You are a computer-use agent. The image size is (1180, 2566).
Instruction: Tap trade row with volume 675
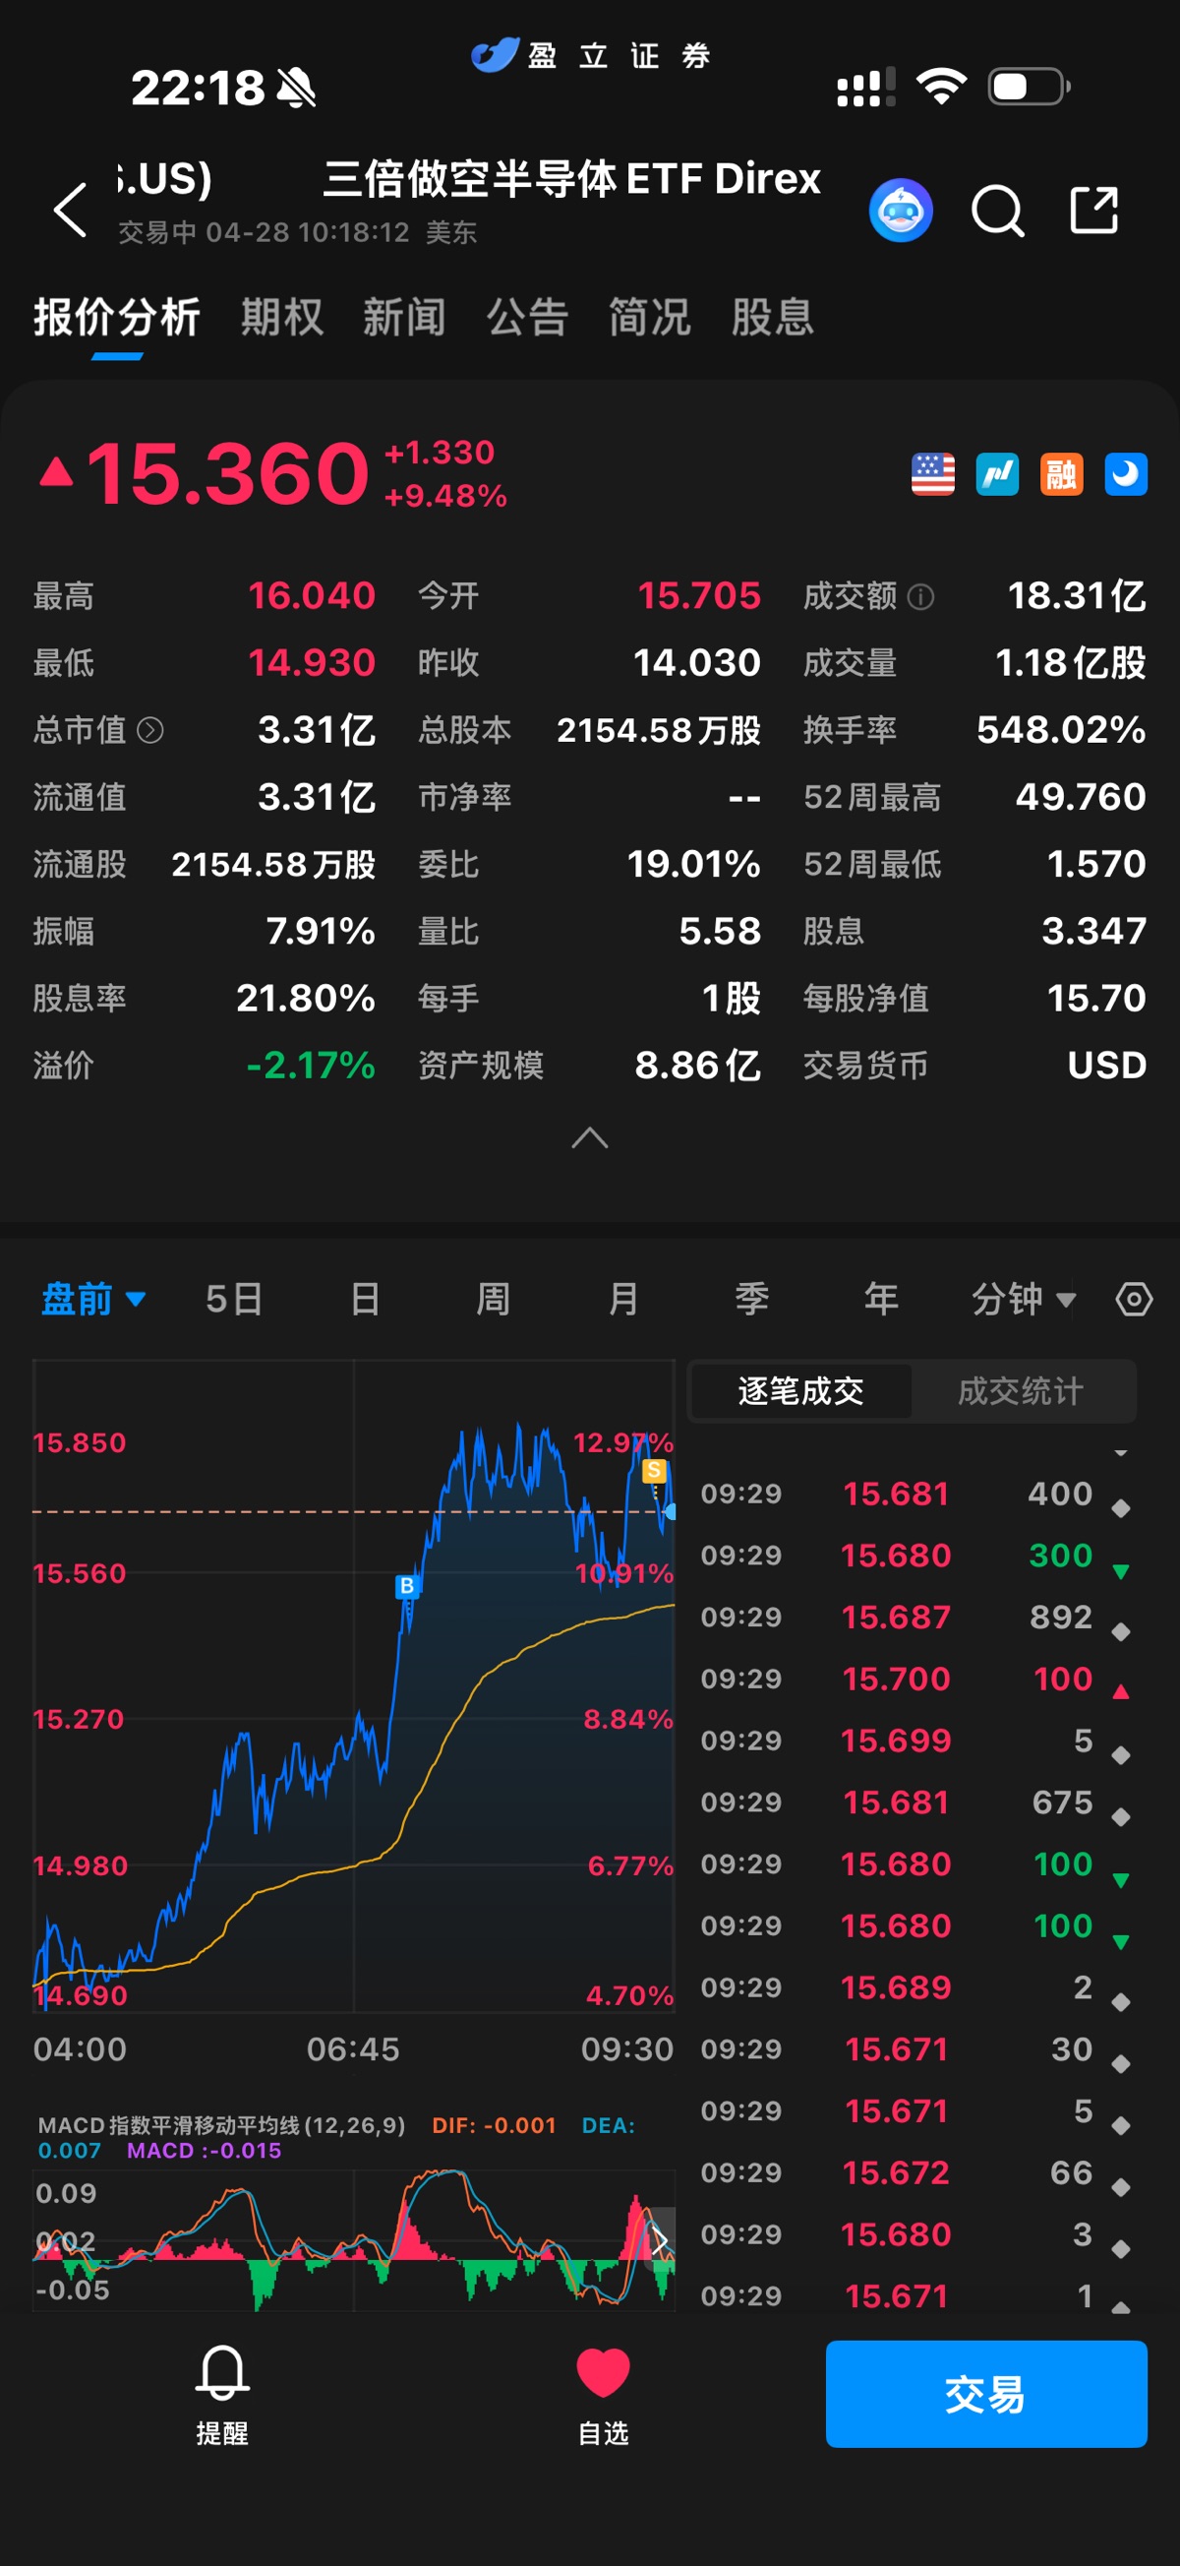tap(916, 1802)
